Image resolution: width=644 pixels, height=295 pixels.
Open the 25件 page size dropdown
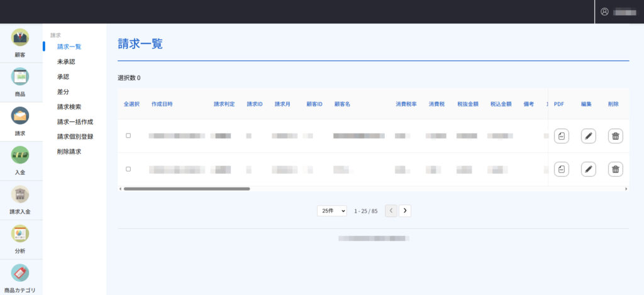(332, 211)
